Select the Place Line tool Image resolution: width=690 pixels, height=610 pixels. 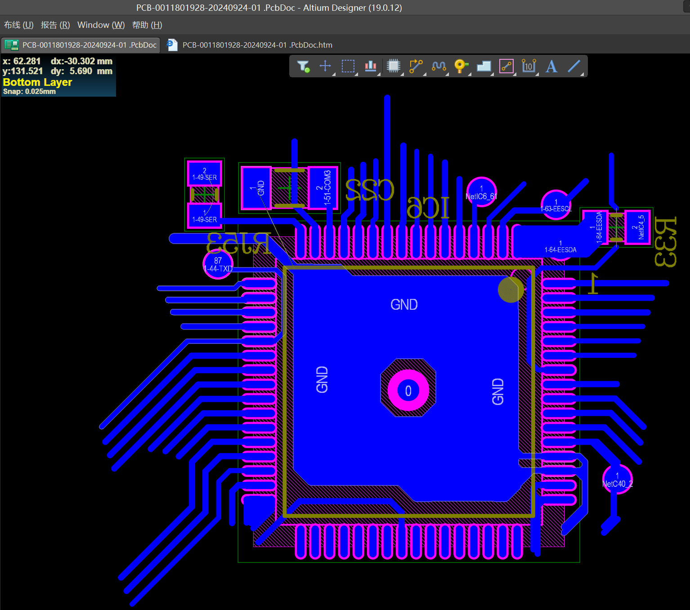574,67
